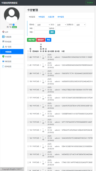The height and width of the screenshot is (171, 96).
Task: Click card key starting 149A237BB201
Action: [x=77, y=90]
